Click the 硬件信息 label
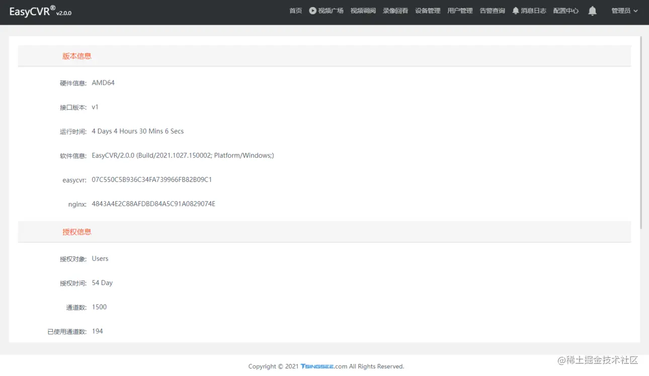 pyautogui.click(x=73, y=83)
